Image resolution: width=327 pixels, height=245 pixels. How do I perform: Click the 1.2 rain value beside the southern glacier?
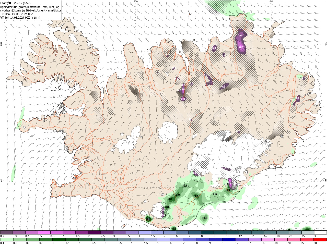pyautogui.click(x=167, y=207)
